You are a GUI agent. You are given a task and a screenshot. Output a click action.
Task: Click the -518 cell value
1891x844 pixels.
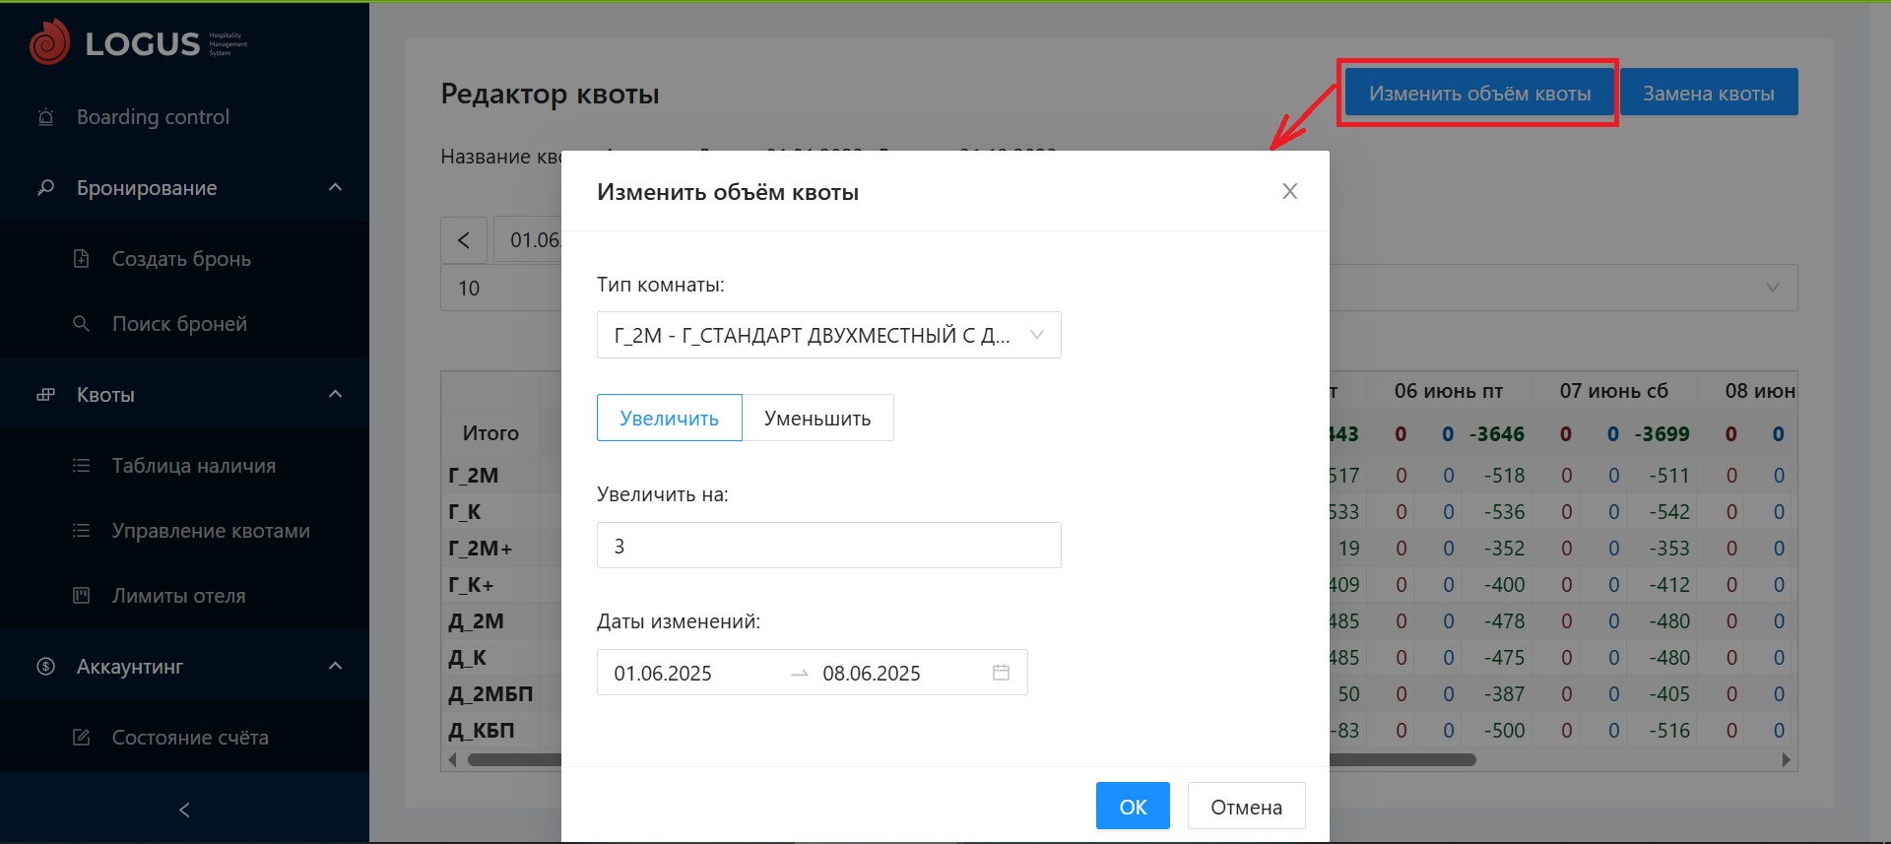coord(1505,475)
